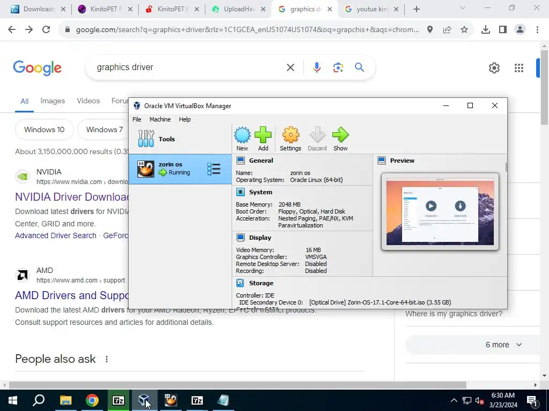This screenshot has height=411, width=549.
Task: Select the Images search filter
Action: click(x=53, y=101)
